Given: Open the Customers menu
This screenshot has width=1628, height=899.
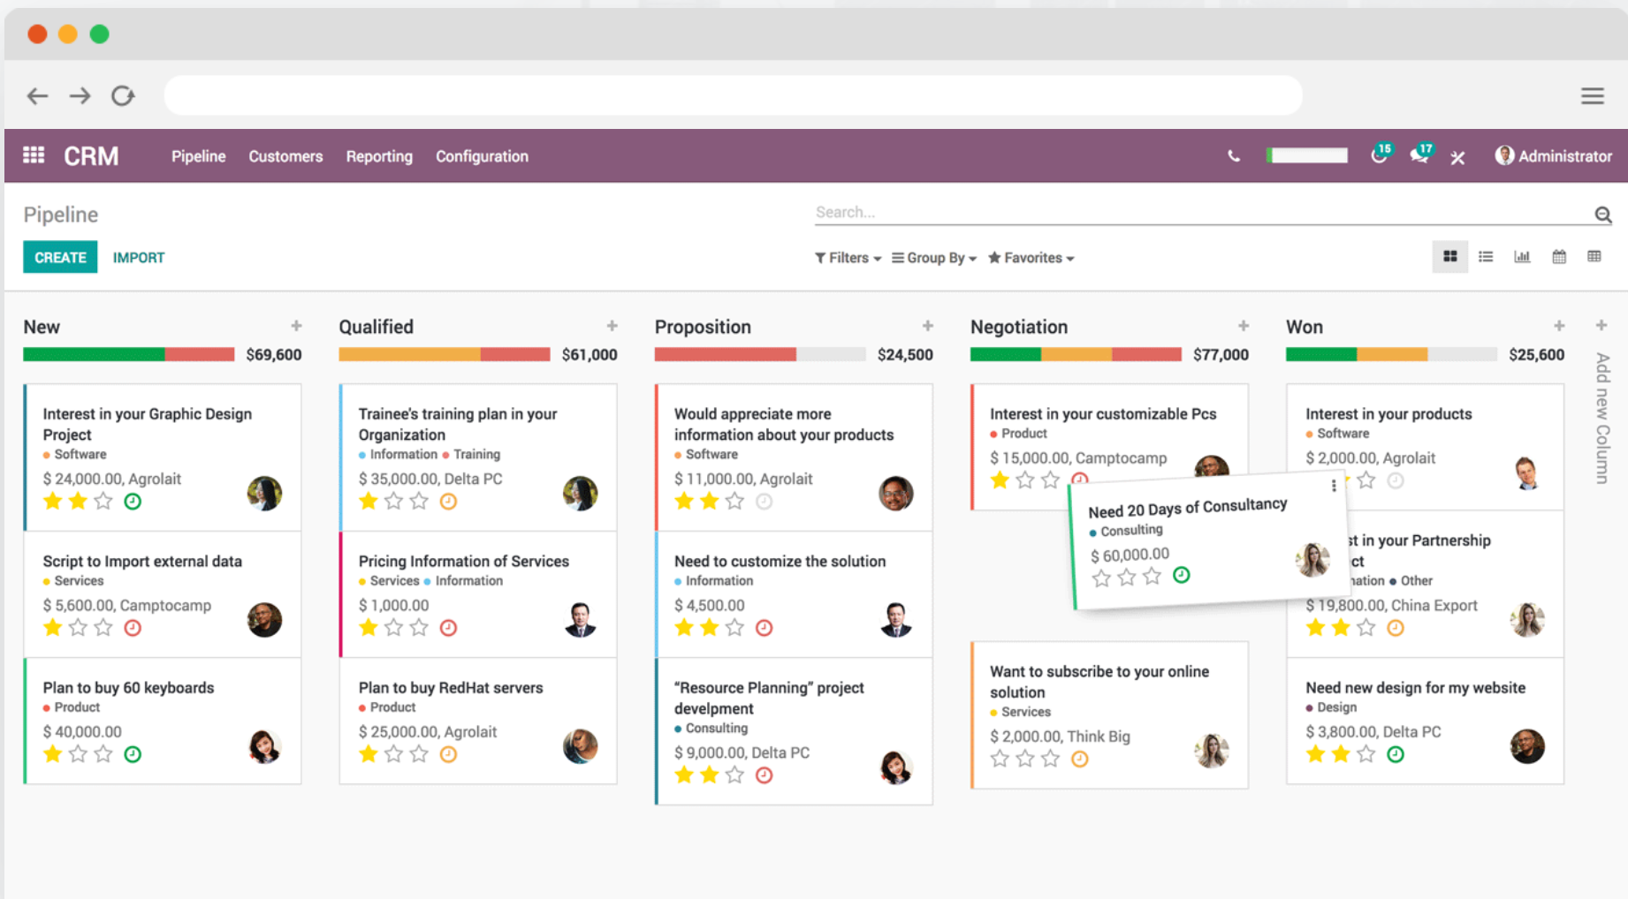Looking at the screenshot, I should pos(285,156).
